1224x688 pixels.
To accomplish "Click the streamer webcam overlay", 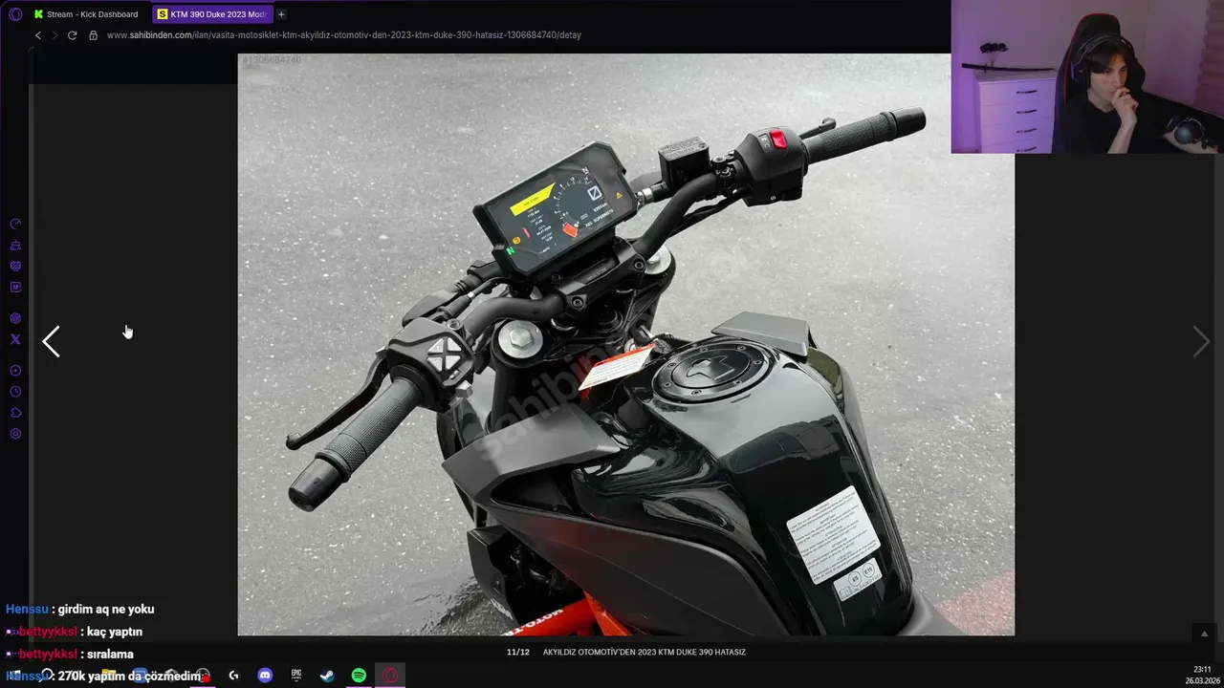I will click(1087, 76).
